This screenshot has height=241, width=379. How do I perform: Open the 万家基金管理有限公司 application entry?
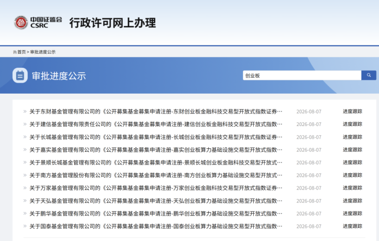tap(156, 188)
